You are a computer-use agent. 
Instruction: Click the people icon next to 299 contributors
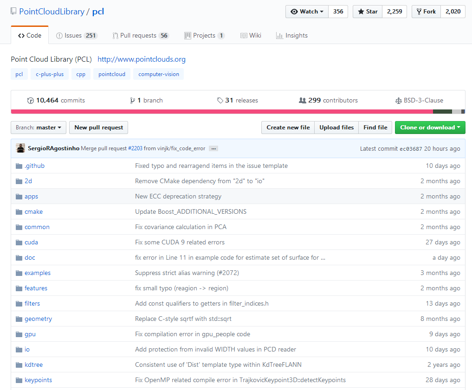[302, 101]
